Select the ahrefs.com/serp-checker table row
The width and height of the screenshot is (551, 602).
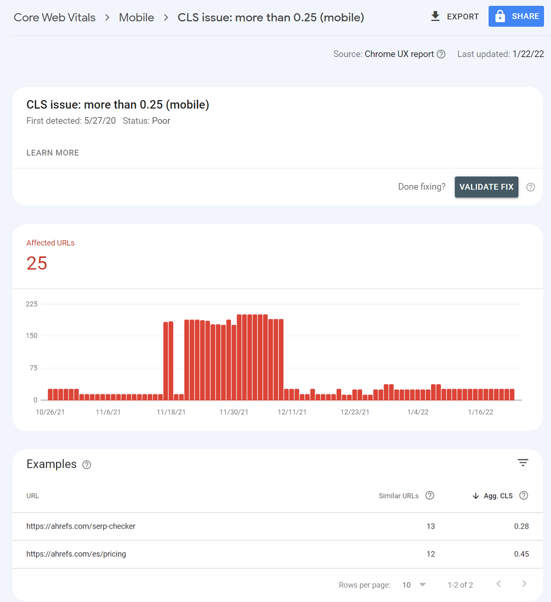(x=81, y=526)
